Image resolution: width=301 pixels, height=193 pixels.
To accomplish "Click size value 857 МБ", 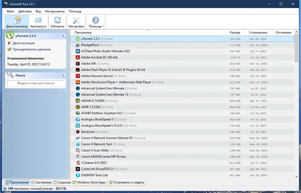I will coord(235,169).
